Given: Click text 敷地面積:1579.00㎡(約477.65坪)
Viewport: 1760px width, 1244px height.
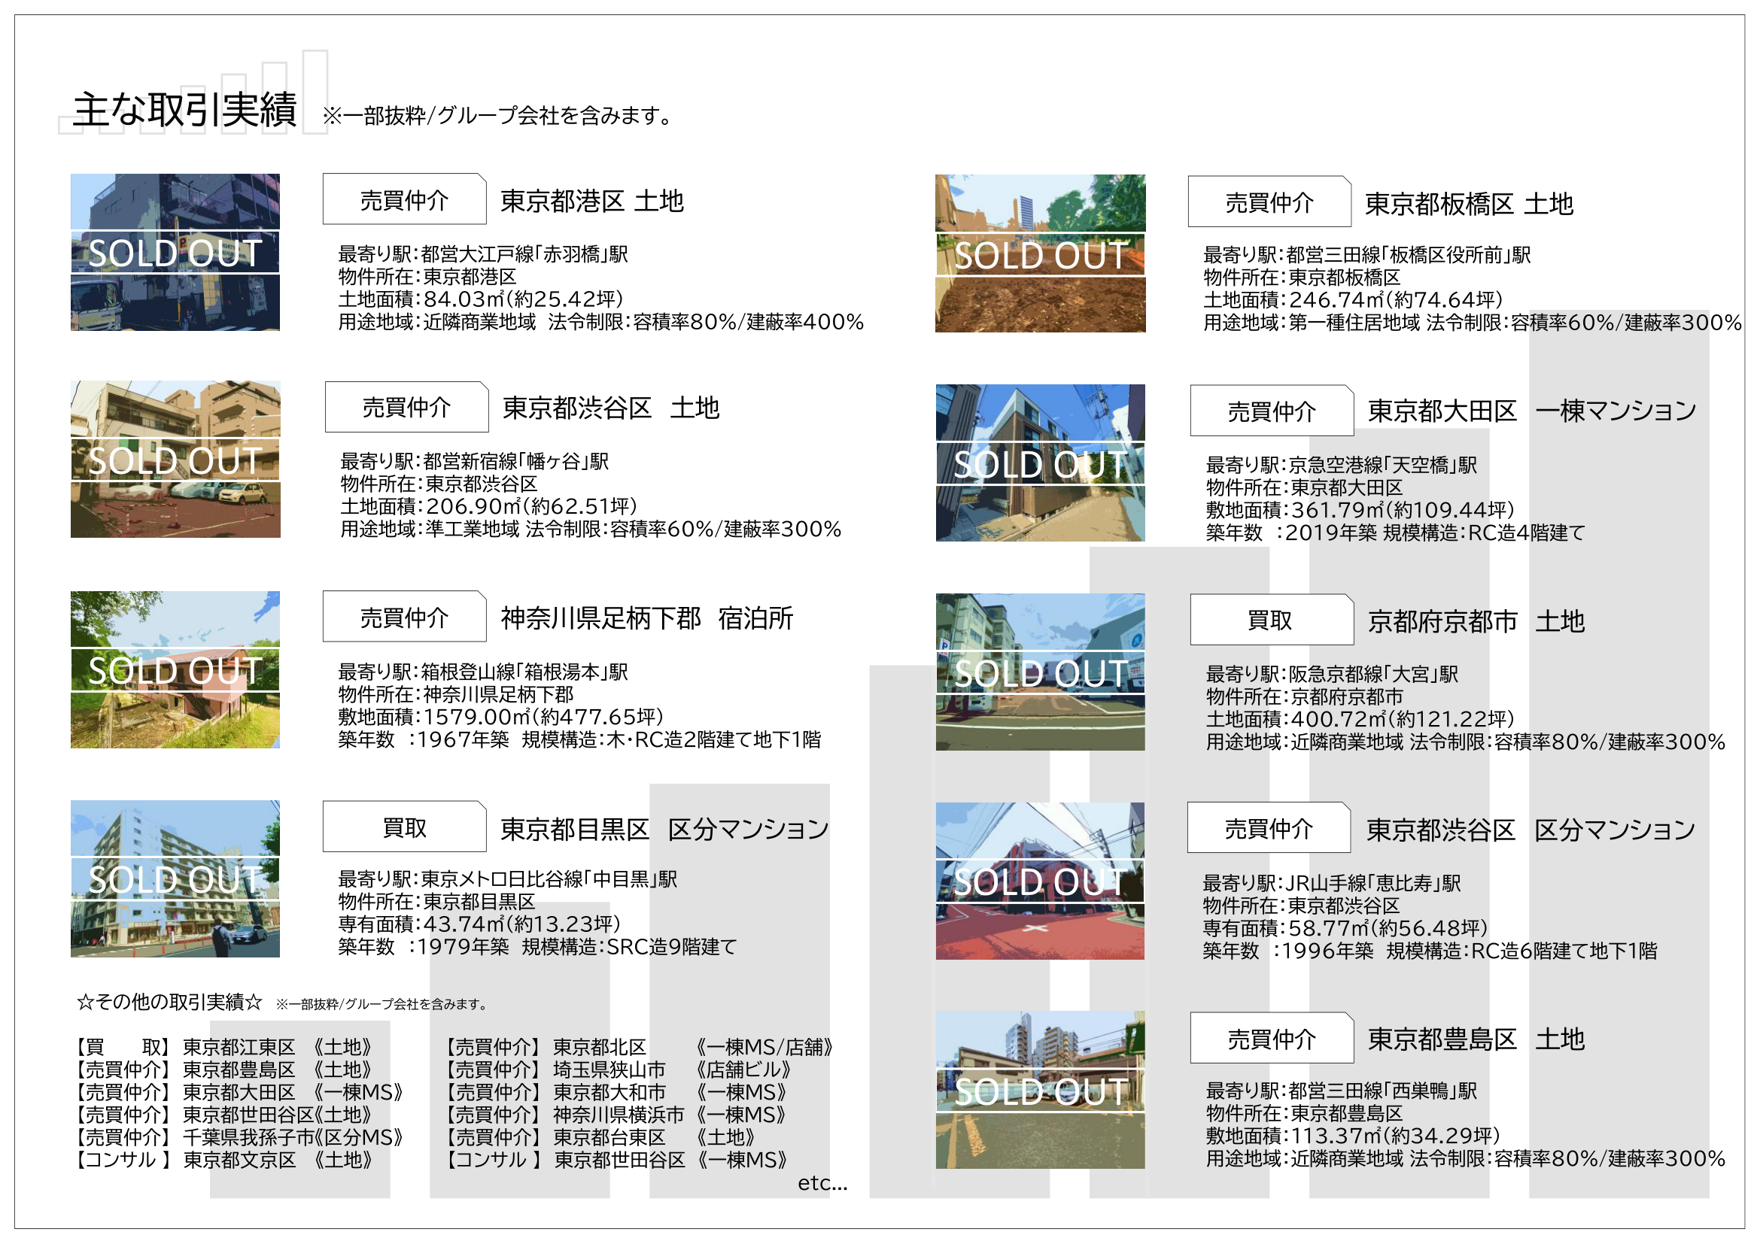Looking at the screenshot, I should [500, 716].
